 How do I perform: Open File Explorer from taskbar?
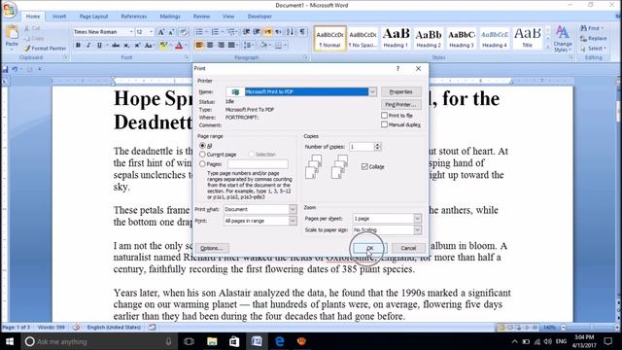(212, 341)
